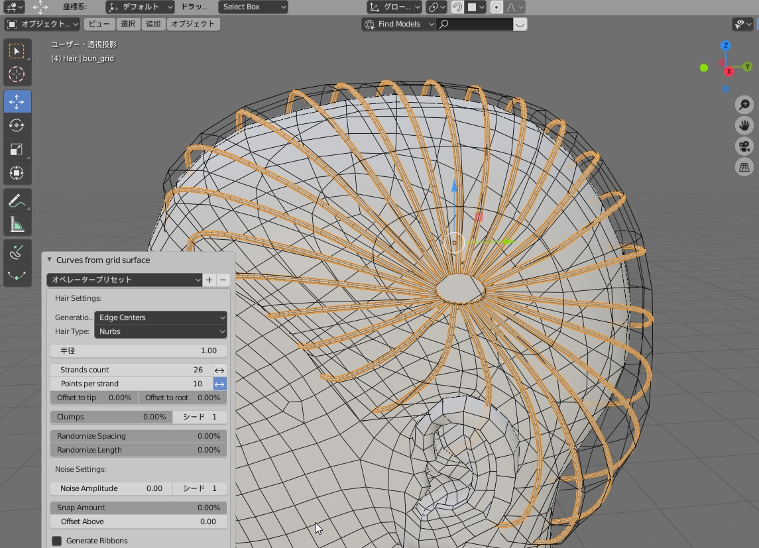Switch to orthographic grid view icon
This screenshot has width=759, height=548.
pos(744,168)
